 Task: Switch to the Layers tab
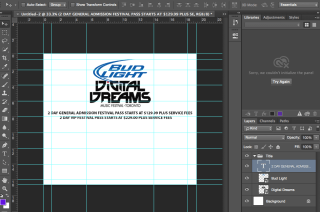point(249,121)
